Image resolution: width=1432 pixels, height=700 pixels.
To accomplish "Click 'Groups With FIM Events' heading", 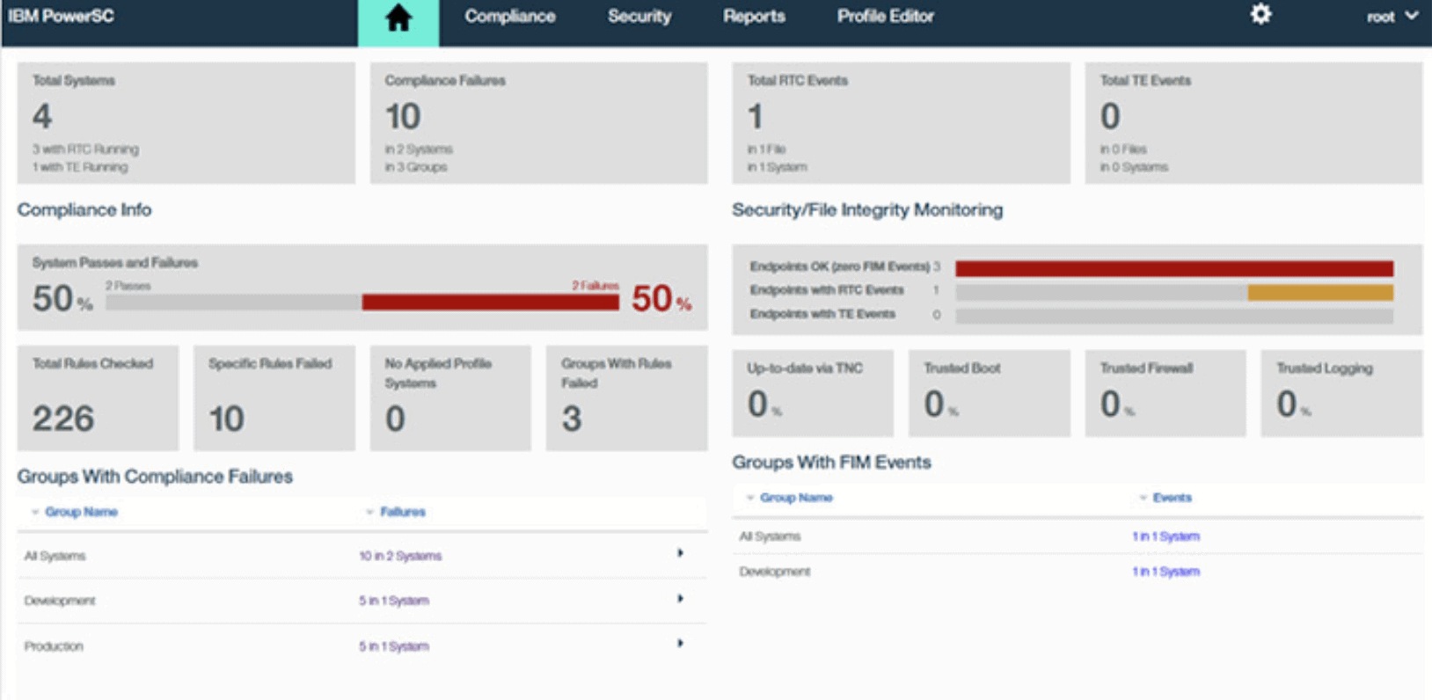I will (831, 463).
